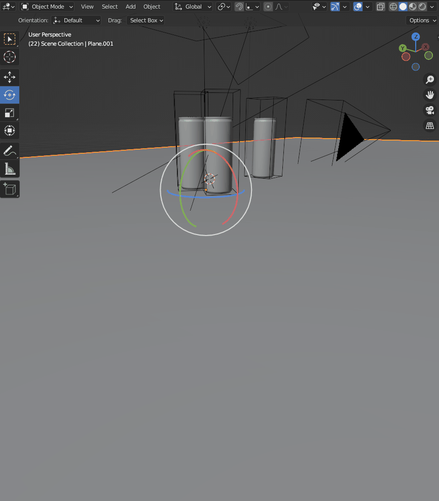The width and height of the screenshot is (439, 501).
Task: Click the camera view icon
Action: pos(430,110)
